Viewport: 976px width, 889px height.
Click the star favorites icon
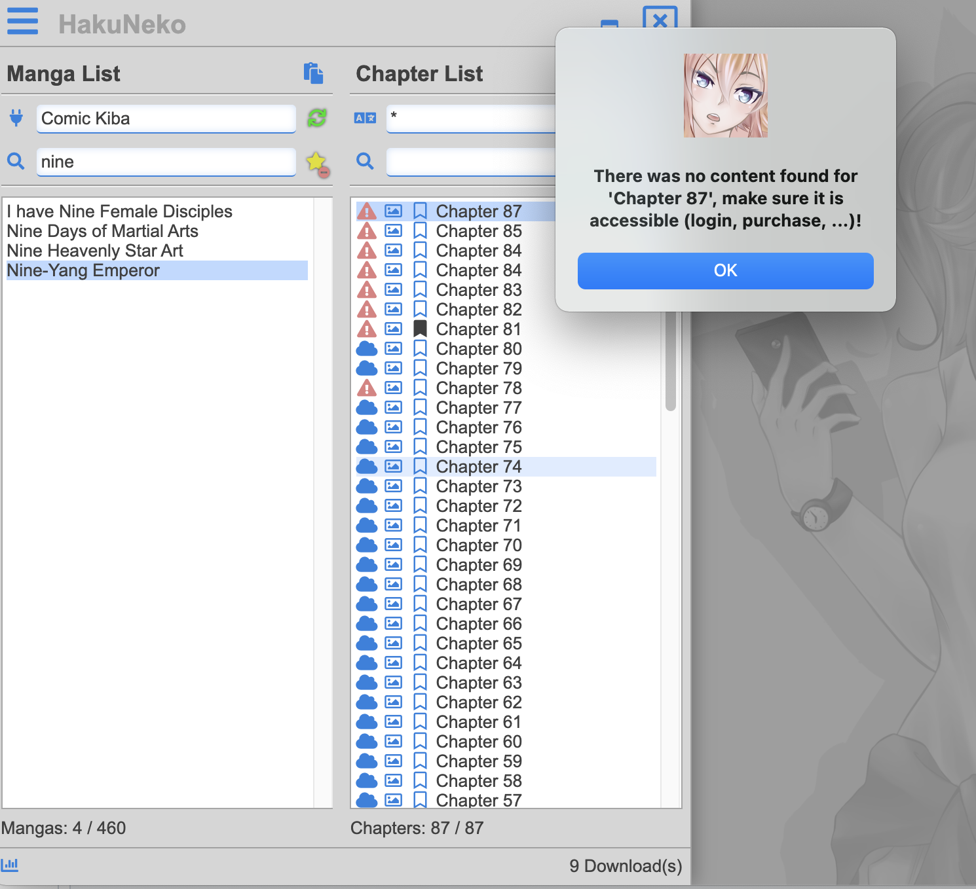coord(316,161)
